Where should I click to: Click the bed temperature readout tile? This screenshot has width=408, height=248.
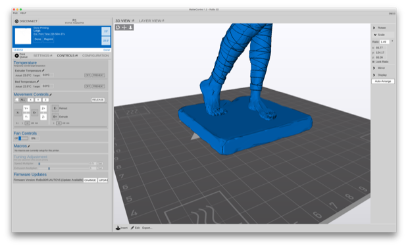pos(106,41)
